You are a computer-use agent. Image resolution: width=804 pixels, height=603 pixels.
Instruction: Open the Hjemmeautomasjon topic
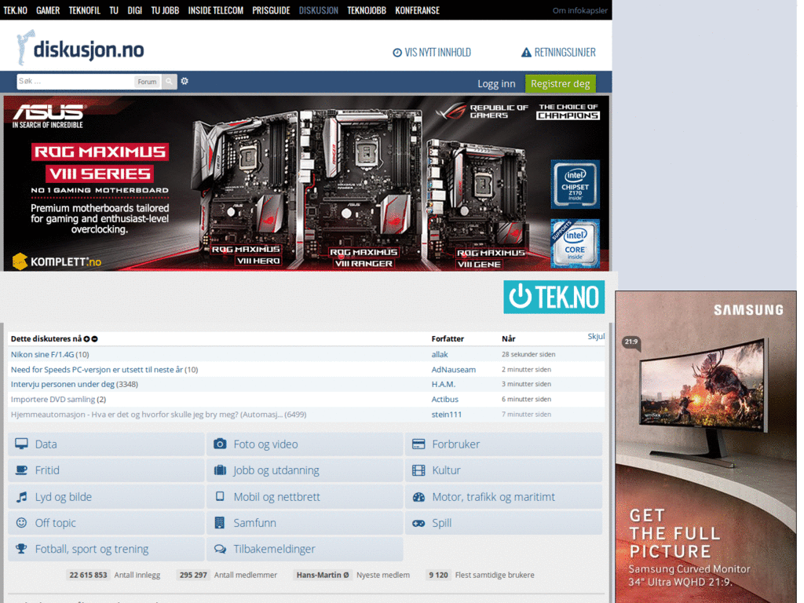(x=147, y=415)
